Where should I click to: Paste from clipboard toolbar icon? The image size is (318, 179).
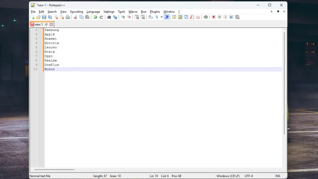pyautogui.click(x=87, y=17)
